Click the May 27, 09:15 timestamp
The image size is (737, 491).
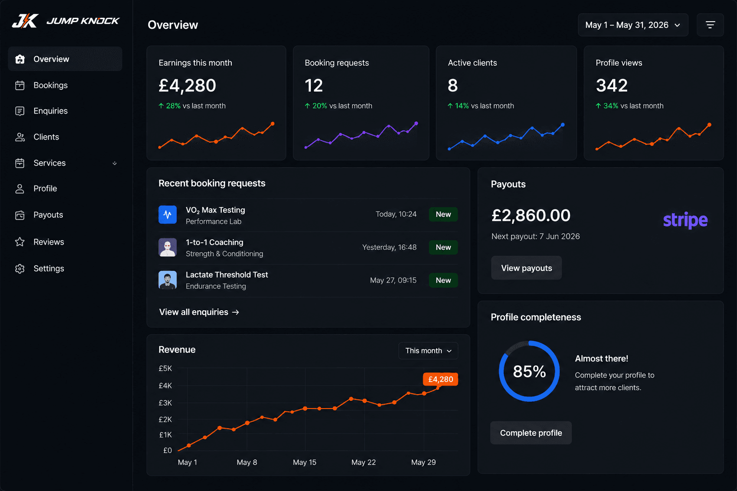[393, 281]
